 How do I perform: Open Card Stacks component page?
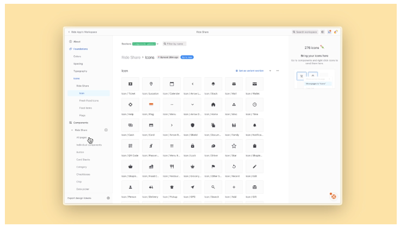coord(83,160)
